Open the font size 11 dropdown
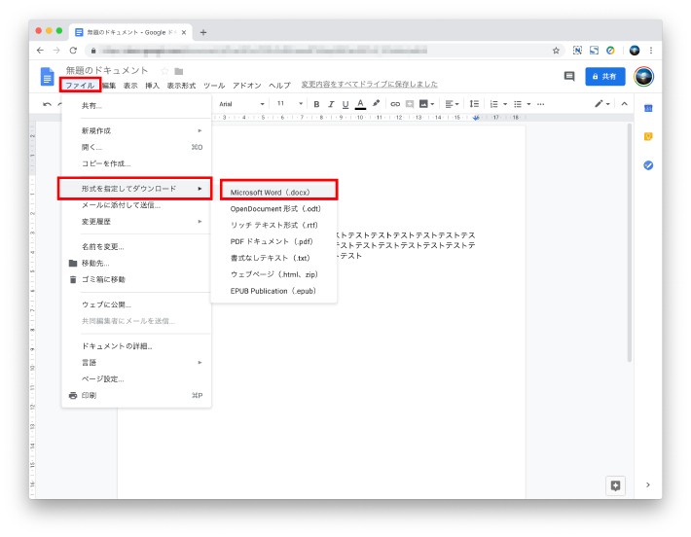Screen dimensions: 691x537 pyautogui.click(x=289, y=104)
